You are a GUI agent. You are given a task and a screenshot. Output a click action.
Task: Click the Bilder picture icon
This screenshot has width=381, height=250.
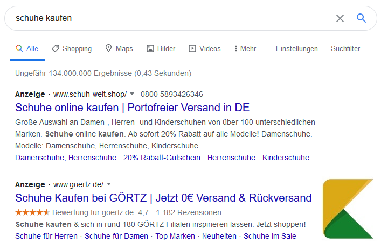pos(150,48)
